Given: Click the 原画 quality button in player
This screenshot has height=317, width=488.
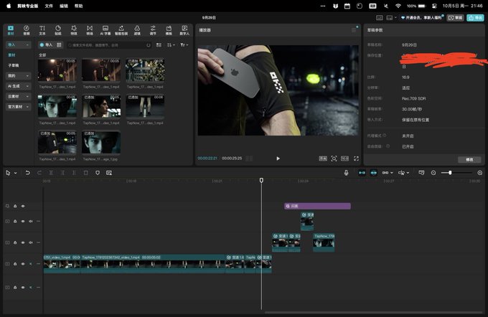Looking at the screenshot, I should click(323, 158).
